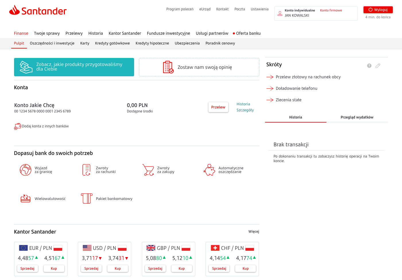
Task: Click the wallet icon to add other bank accounts
Action: pyautogui.click(x=18, y=126)
